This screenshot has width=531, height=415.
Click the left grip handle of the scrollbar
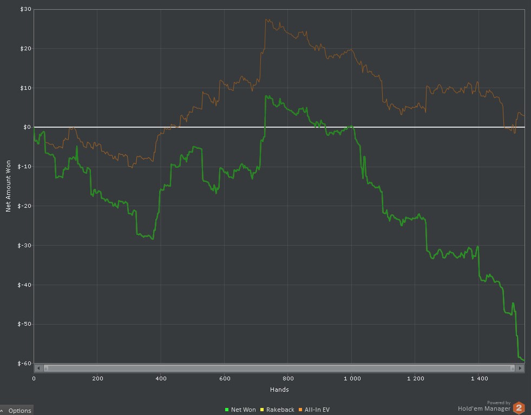(46, 368)
